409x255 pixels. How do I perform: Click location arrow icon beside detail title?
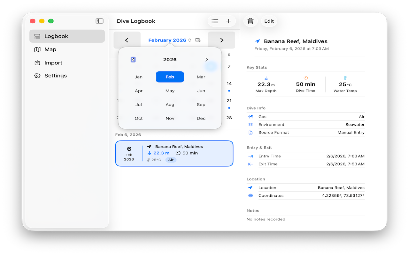pos(257,41)
